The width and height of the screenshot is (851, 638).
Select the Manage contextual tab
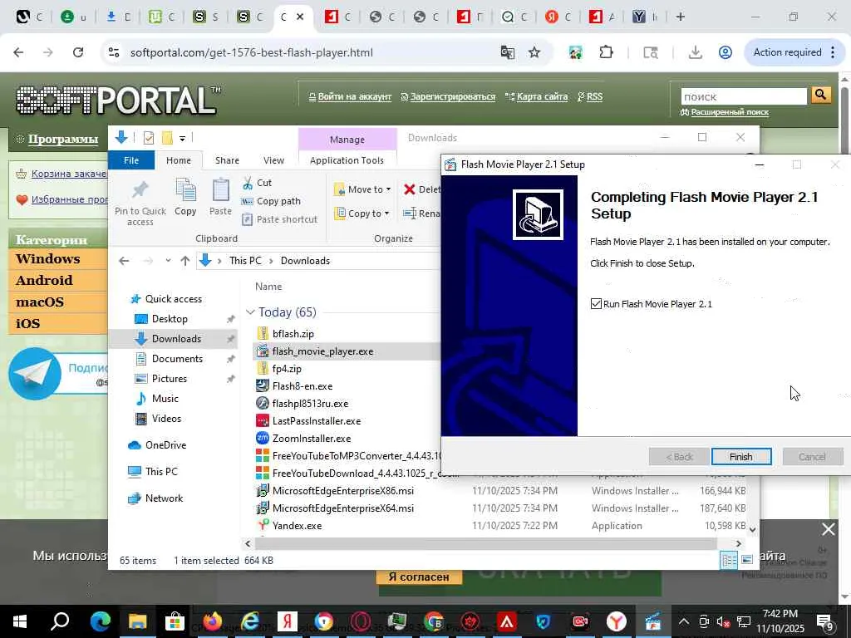point(347,140)
